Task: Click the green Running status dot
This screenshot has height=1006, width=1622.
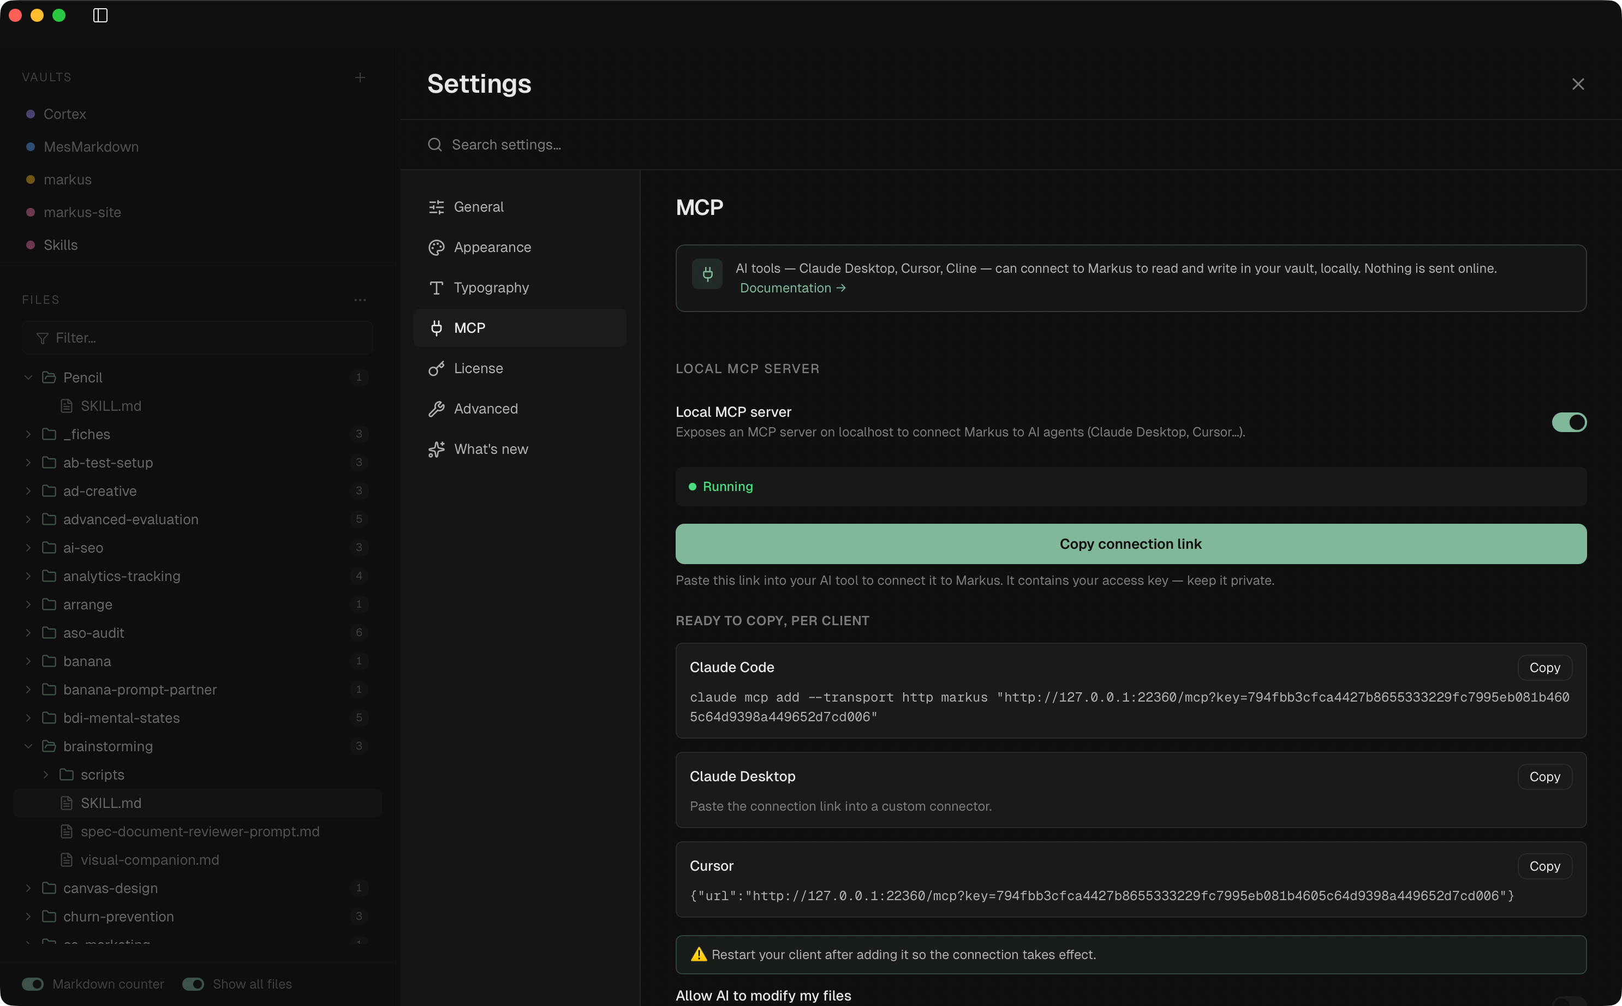Action: 692,487
